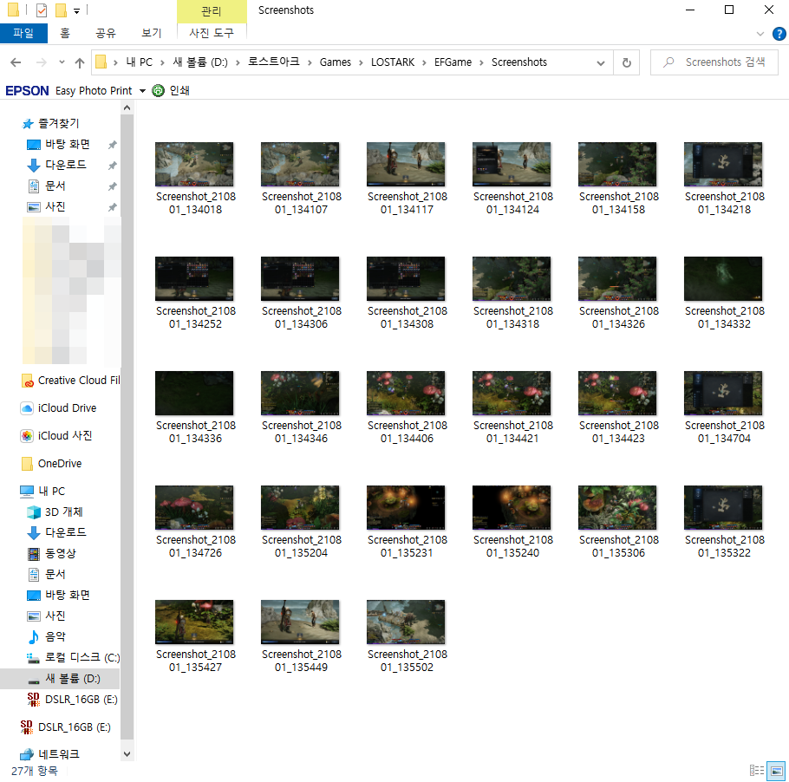The image size is (789, 782).
Task: Select 로스트아크 in the address path
Action: pyautogui.click(x=274, y=62)
